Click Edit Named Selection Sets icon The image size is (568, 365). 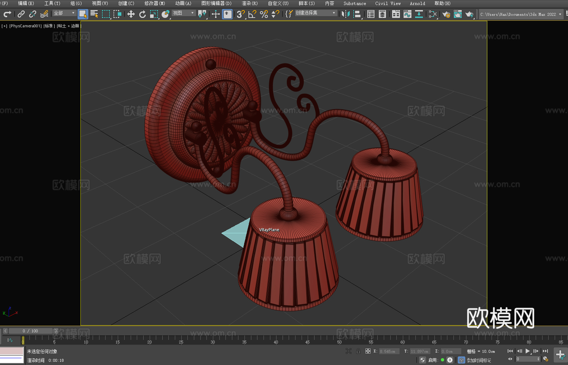coord(289,14)
